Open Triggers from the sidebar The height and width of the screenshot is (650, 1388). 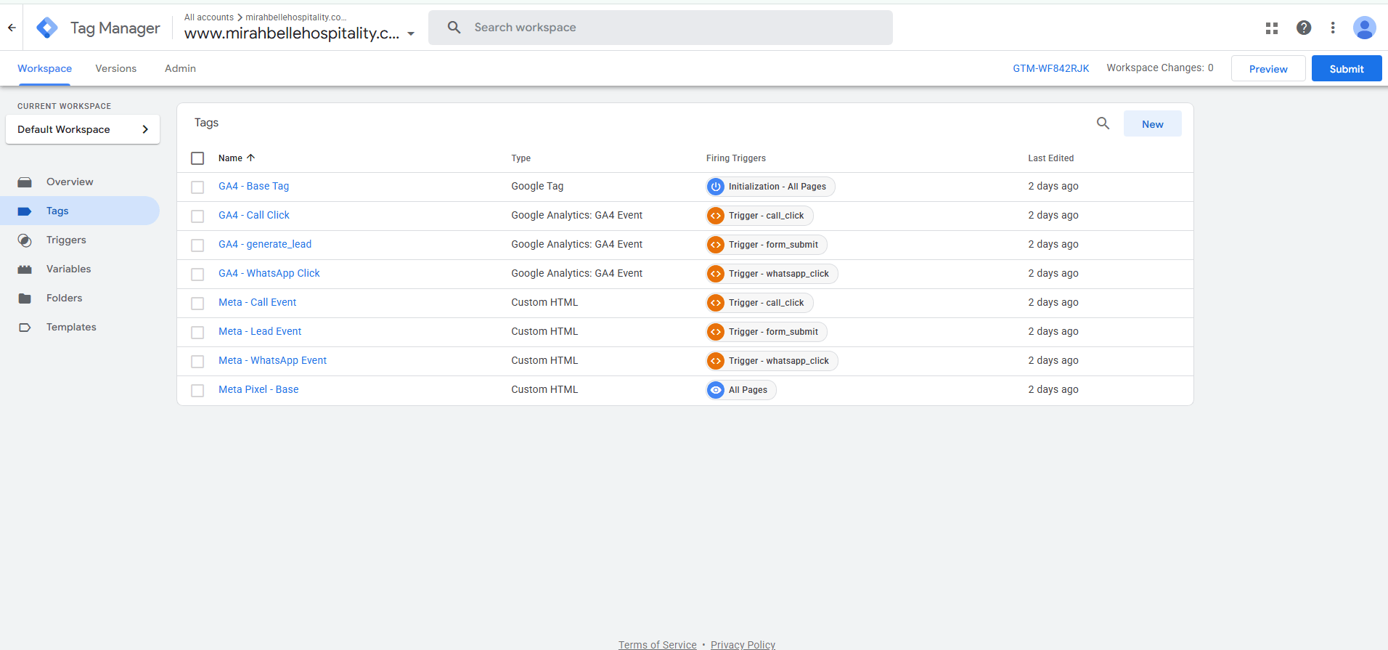[66, 240]
